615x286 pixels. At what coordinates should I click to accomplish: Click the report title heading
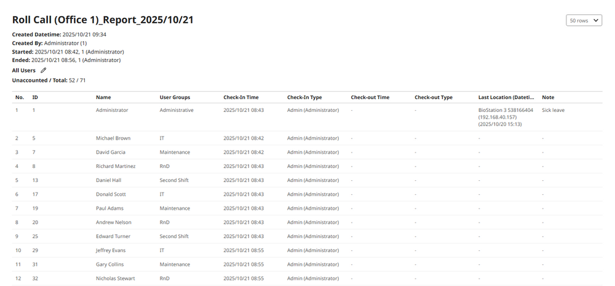point(103,20)
